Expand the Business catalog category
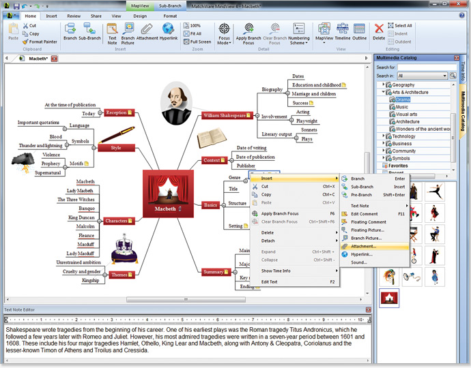This screenshot has height=368, width=471. (x=384, y=143)
